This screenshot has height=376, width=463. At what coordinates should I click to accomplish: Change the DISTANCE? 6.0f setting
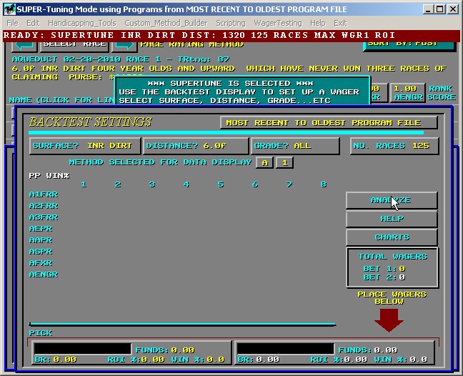point(195,146)
